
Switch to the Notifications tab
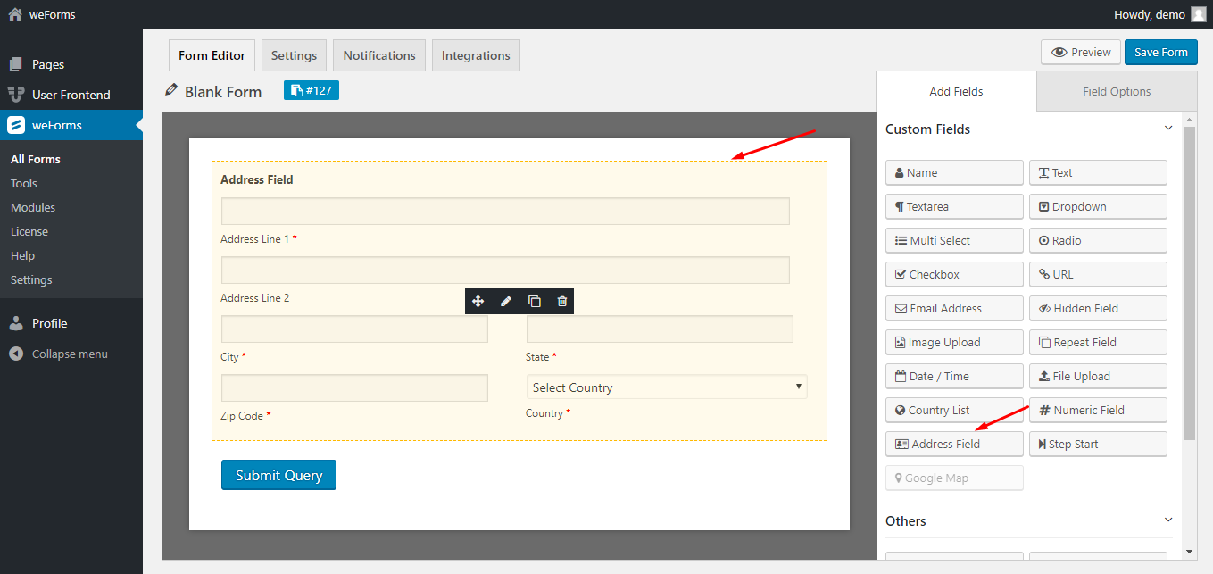pos(379,55)
